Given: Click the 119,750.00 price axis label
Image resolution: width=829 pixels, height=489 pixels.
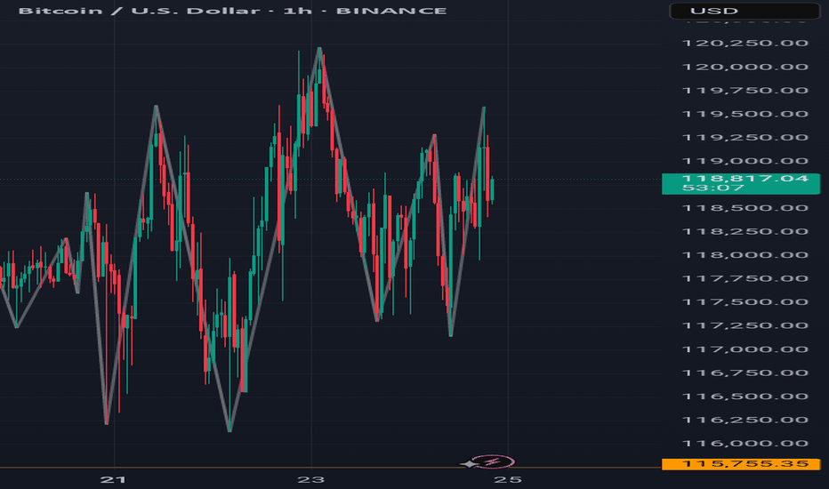Looking at the screenshot, I should click(745, 91).
